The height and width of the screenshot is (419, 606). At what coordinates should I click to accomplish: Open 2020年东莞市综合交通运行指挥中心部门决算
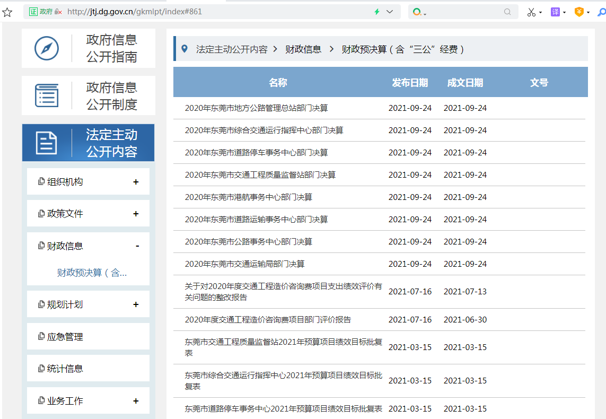(264, 130)
